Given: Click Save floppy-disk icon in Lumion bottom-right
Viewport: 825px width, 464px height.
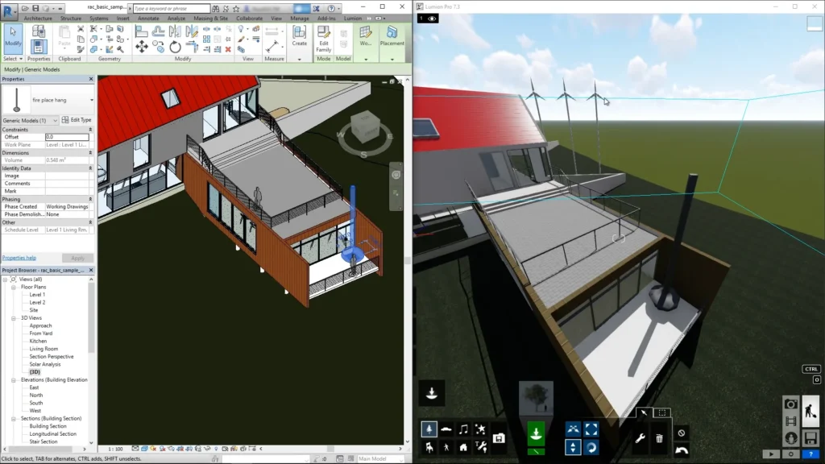Looking at the screenshot, I should click(810, 437).
